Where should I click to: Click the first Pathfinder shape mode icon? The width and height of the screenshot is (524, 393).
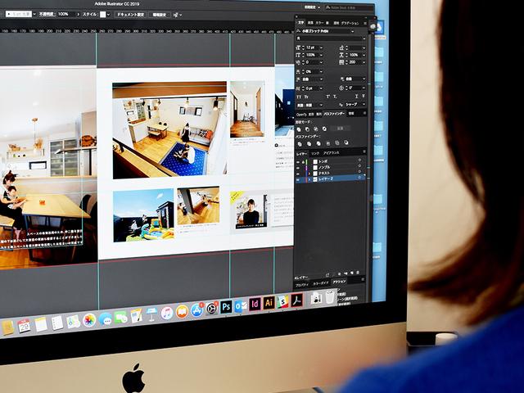pyautogui.click(x=299, y=129)
